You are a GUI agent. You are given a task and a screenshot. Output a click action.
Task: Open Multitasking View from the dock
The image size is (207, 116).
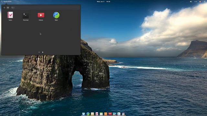83,114
